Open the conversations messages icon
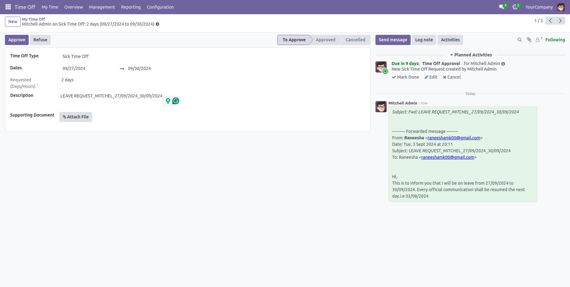 502,7
